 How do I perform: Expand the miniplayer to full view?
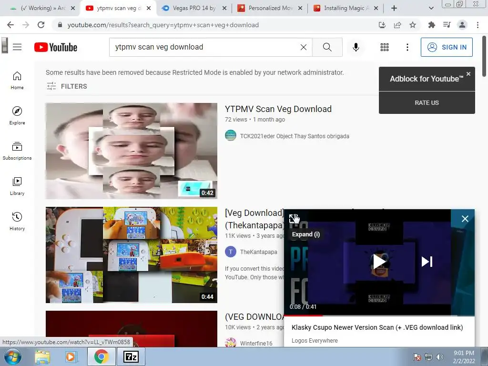pyautogui.click(x=294, y=218)
